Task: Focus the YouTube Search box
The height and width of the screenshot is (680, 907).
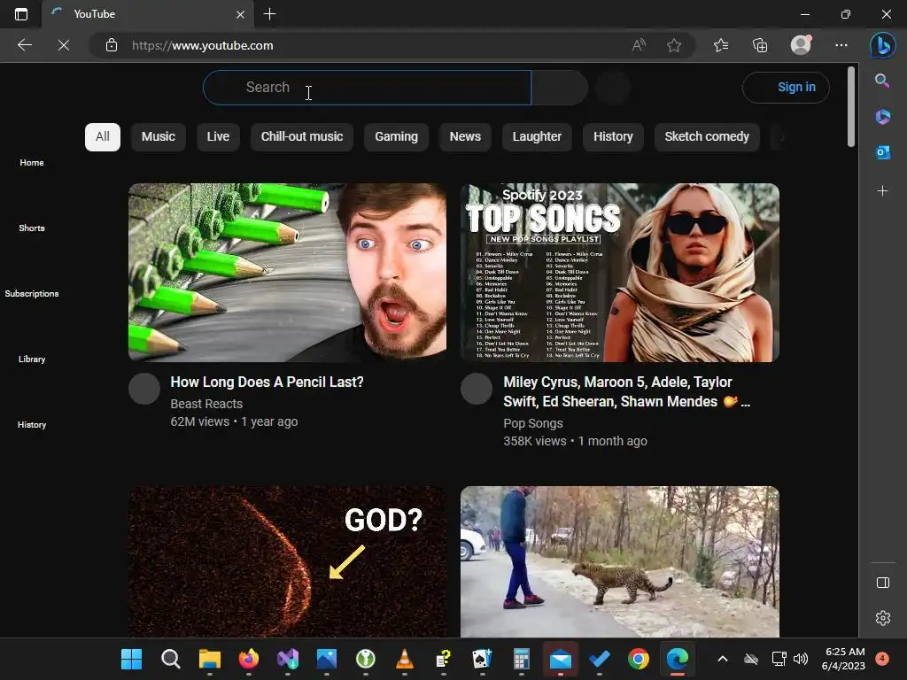Action: point(367,88)
